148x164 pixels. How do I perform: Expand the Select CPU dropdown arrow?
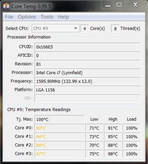pos(76,28)
